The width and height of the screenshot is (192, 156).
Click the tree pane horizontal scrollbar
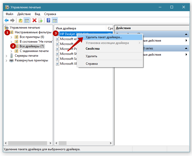pos(28,143)
